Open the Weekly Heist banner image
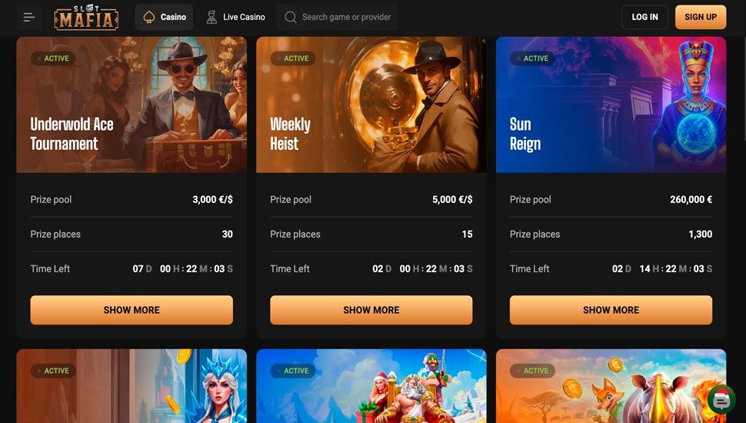 [x=371, y=105]
